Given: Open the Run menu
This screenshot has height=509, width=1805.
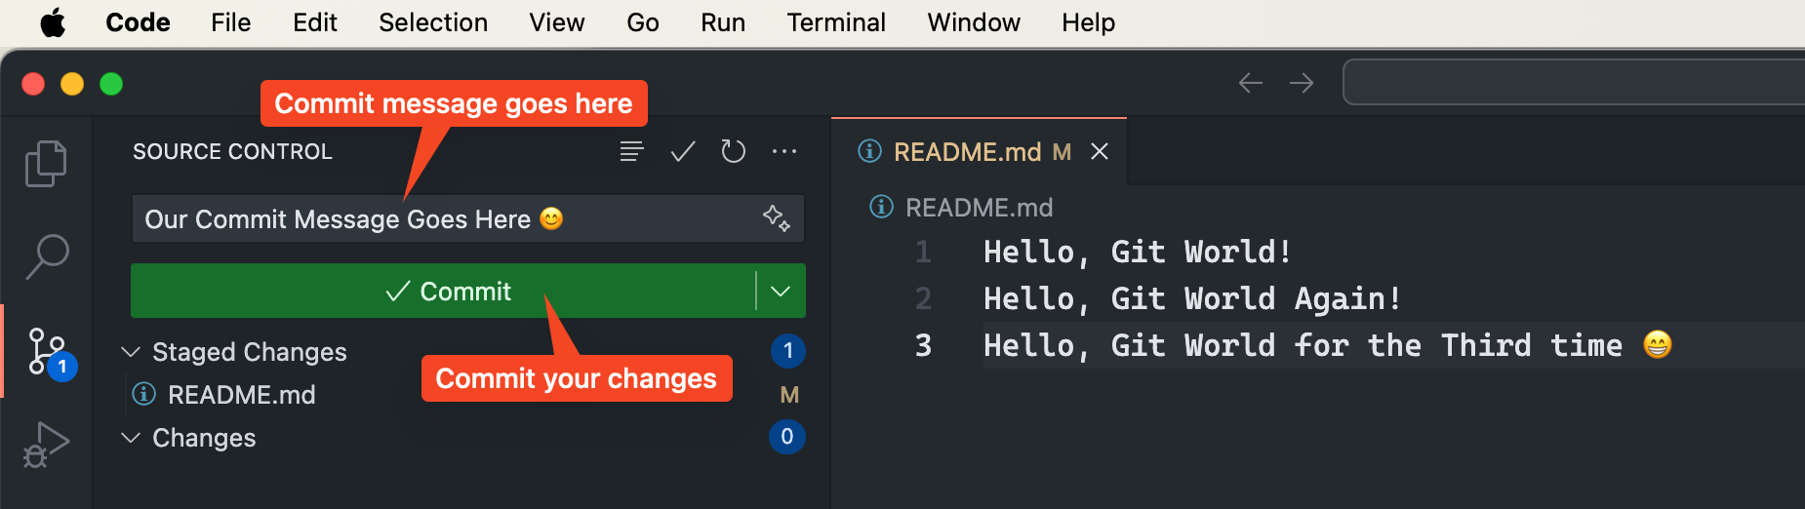Looking at the screenshot, I should click(723, 21).
